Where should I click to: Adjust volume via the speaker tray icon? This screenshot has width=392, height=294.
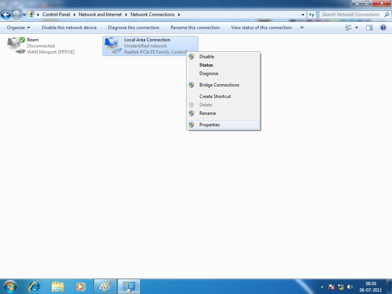350,286
